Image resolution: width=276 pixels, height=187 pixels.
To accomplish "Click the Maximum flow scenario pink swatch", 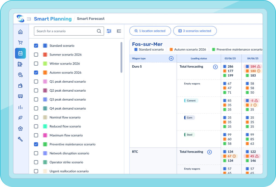I will coord(45,135).
